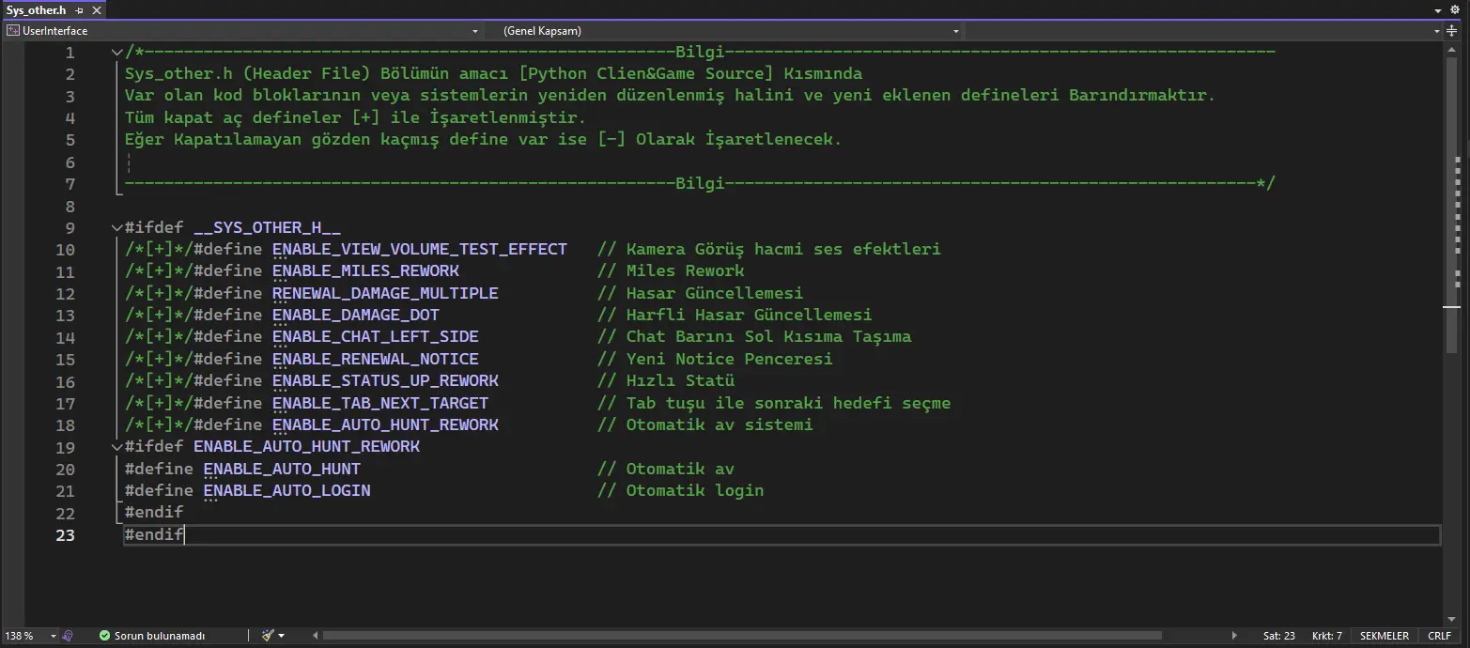
Task: Close the Sys_other.h tab
Action: (x=96, y=9)
